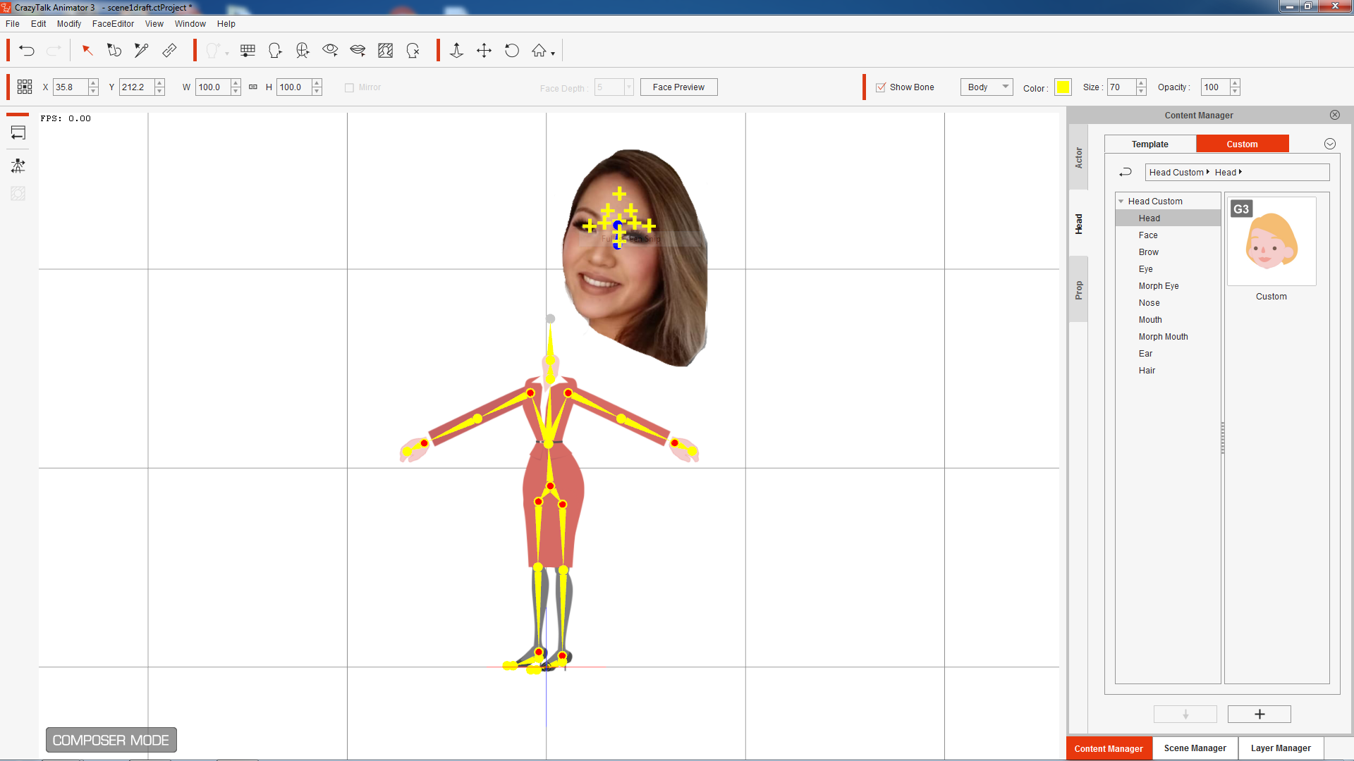
Task: Click the stage mode icon in left sidebar
Action: click(x=18, y=132)
